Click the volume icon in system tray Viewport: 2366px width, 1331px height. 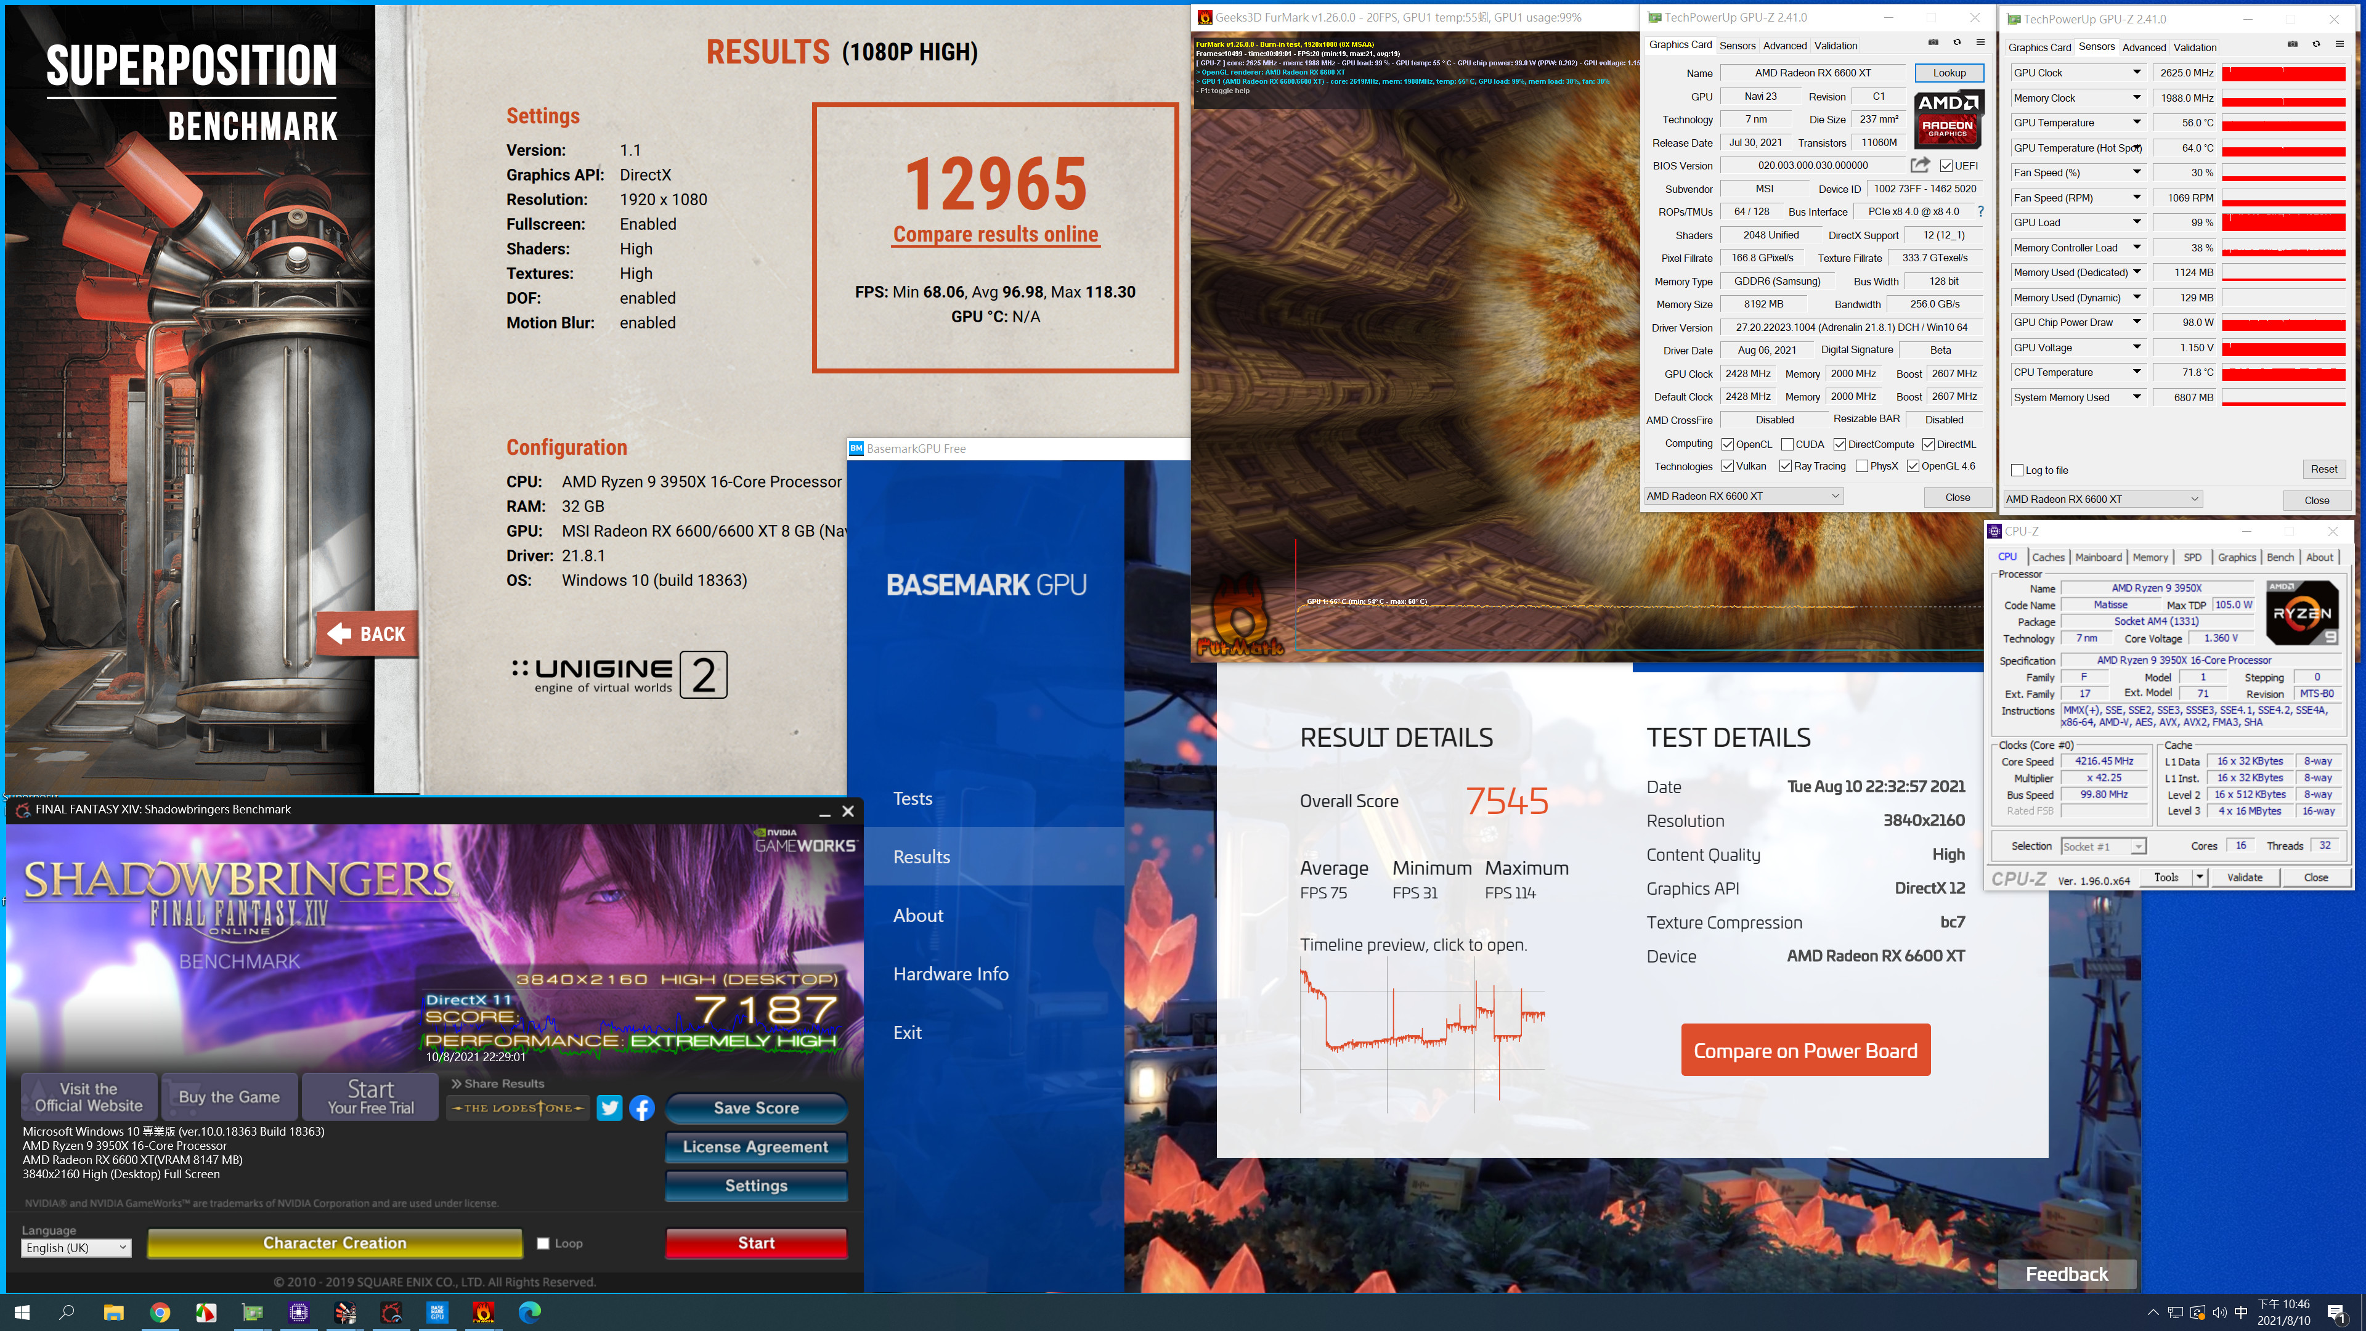2219,1312
